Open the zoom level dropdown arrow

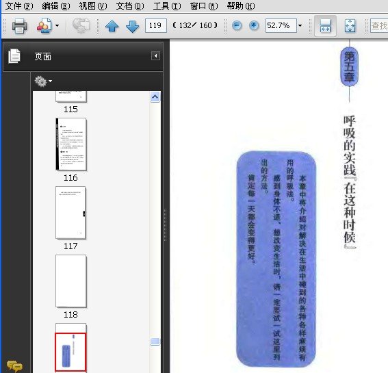pos(300,25)
